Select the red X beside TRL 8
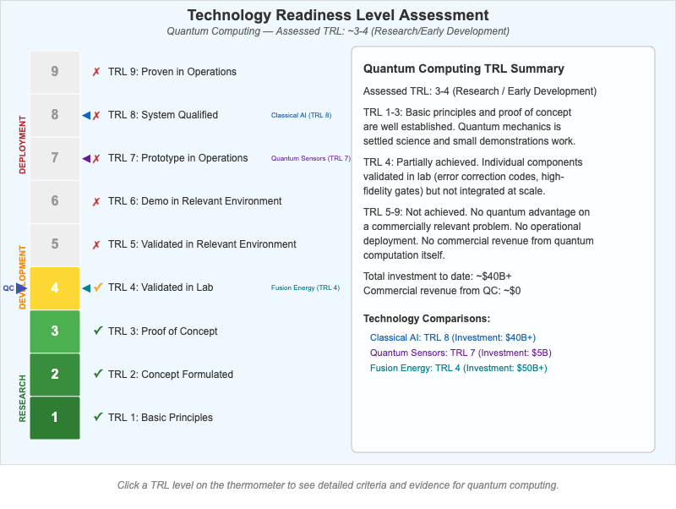 pyautogui.click(x=95, y=115)
